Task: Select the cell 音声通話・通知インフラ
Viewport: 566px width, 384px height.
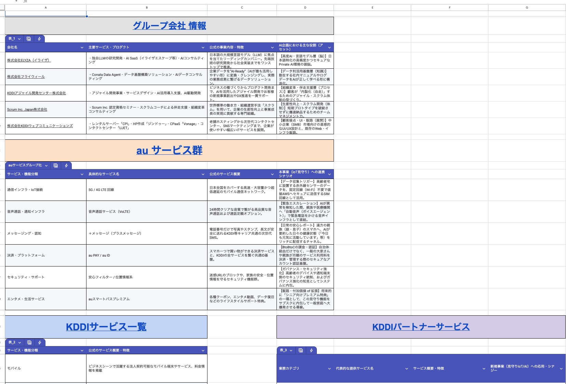Action: (x=46, y=212)
